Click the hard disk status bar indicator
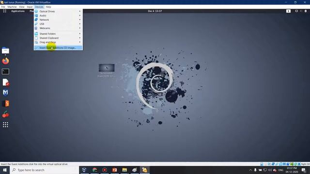 (x=262, y=164)
